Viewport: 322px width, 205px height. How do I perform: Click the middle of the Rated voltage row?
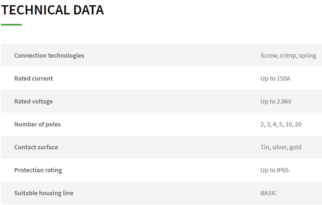point(161,101)
